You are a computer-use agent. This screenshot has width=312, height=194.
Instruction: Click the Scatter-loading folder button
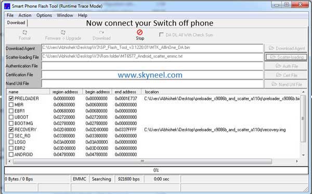point(286,57)
